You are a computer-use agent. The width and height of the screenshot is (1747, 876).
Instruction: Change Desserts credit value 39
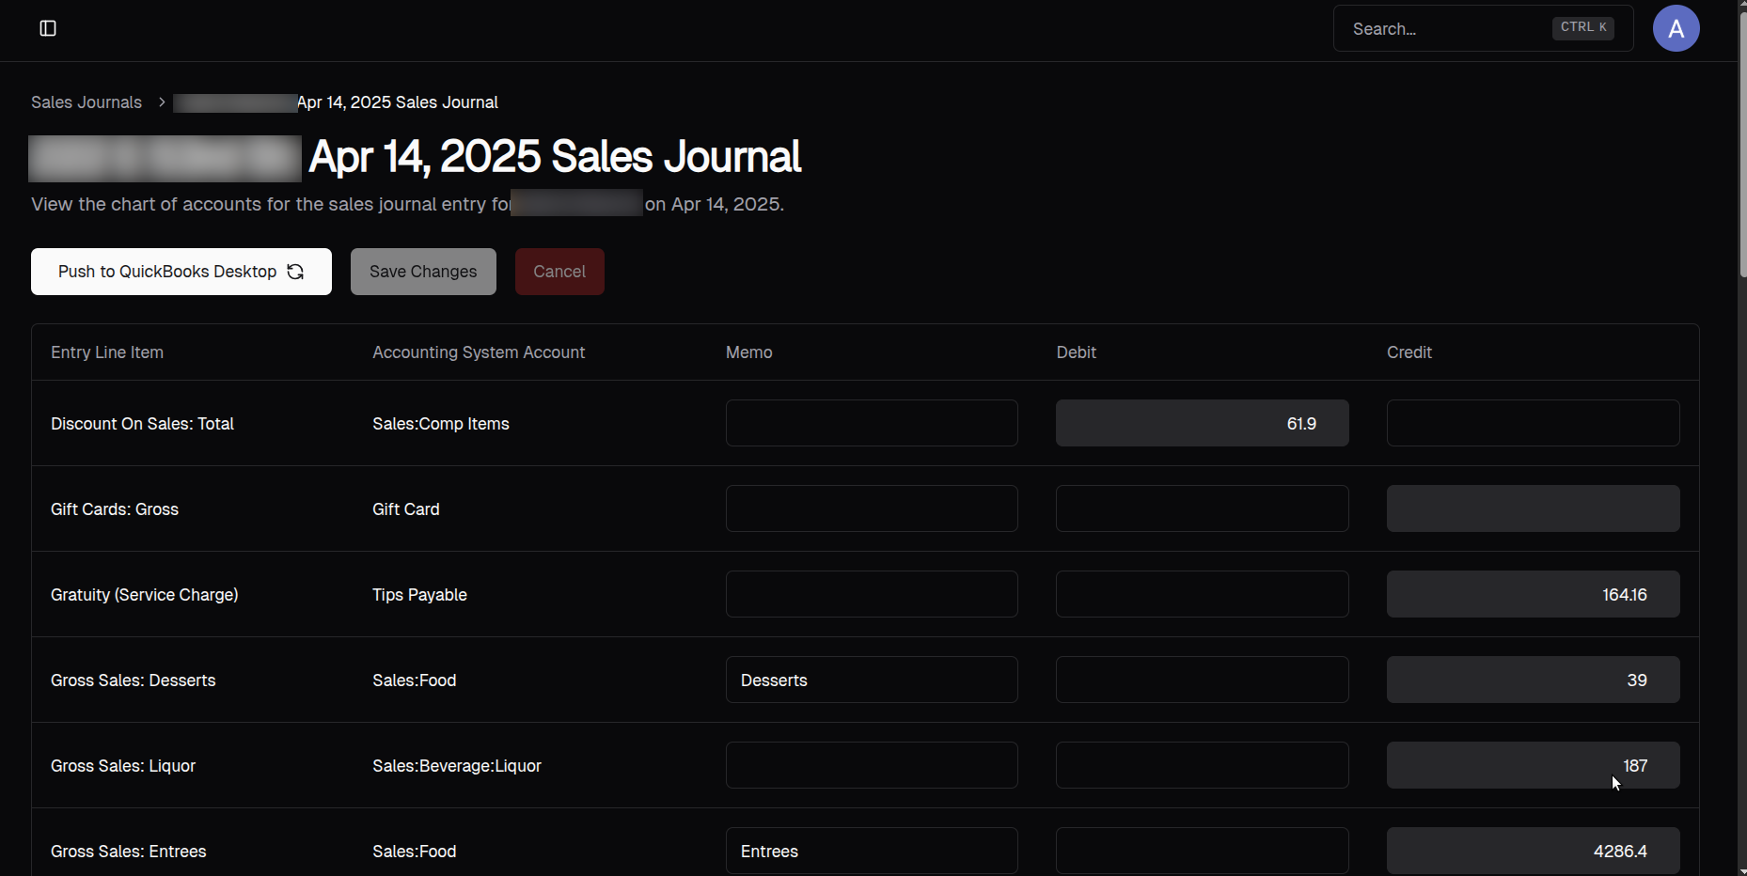1533,680
